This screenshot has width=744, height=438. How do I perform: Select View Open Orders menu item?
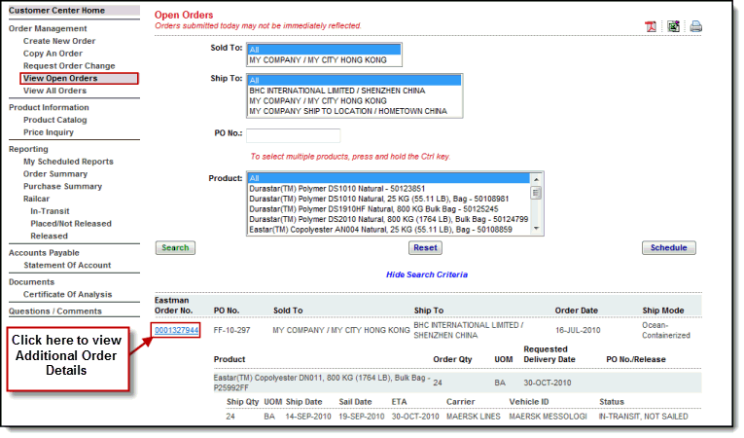coord(60,78)
